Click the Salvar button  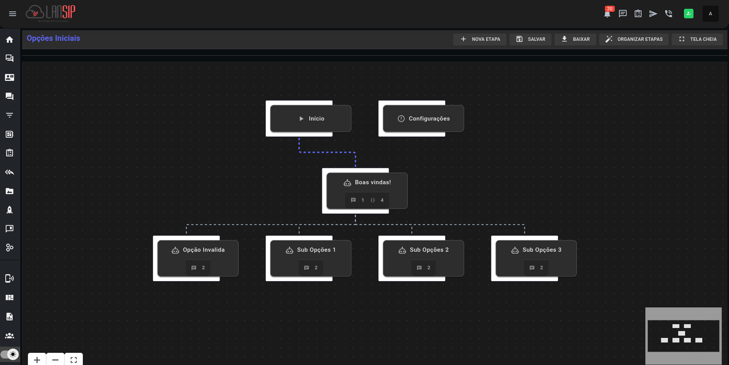pos(530,39)
